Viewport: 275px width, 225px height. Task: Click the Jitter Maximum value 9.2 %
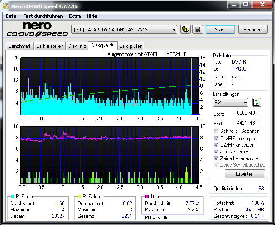point(194,210)
